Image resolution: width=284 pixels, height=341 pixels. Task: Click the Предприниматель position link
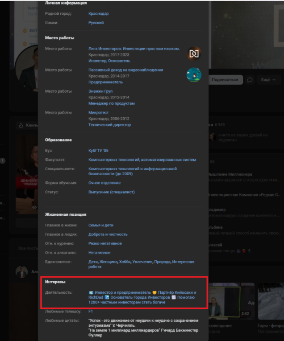pos(106,82)
